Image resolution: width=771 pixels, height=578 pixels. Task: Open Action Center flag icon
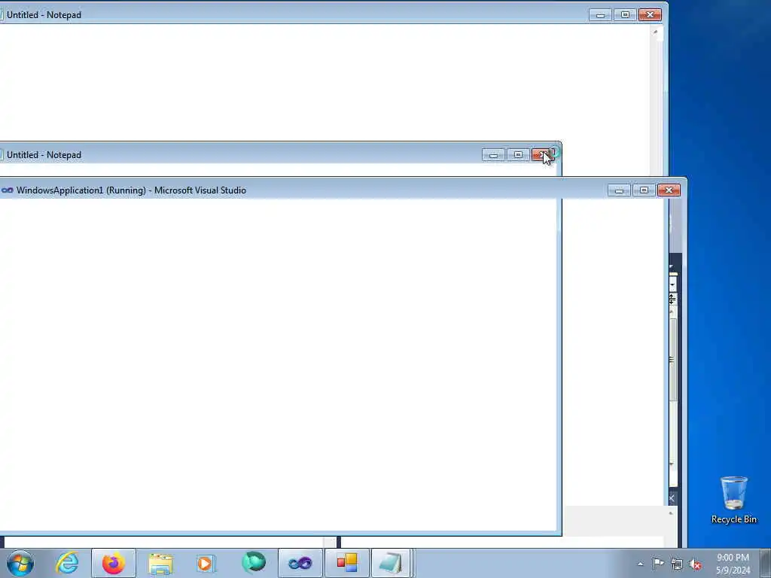658,564
